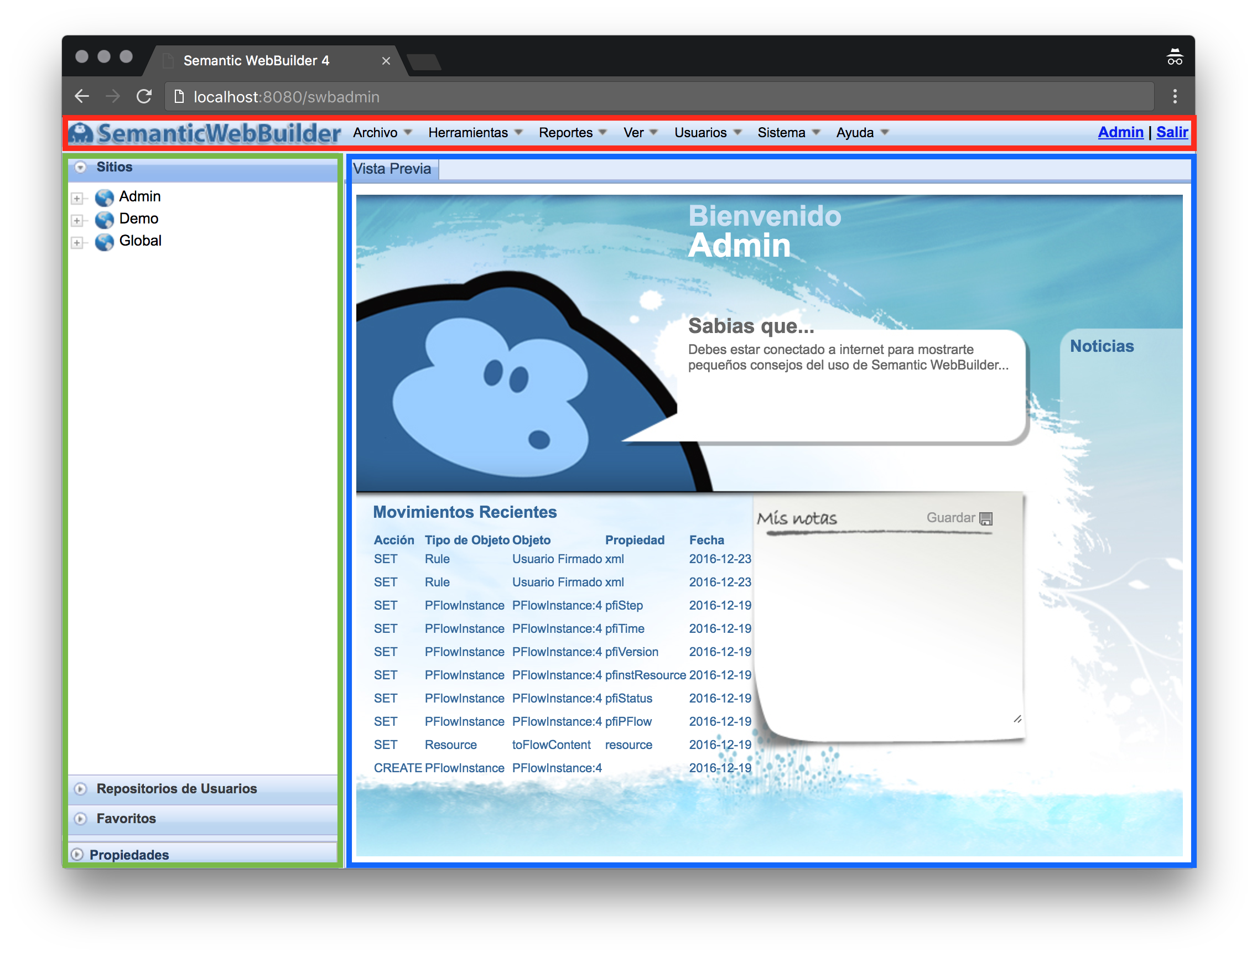The width and height of the screenshot is (1257, 957).
Task: Click the Fecha column header
Action: point(707,540)
